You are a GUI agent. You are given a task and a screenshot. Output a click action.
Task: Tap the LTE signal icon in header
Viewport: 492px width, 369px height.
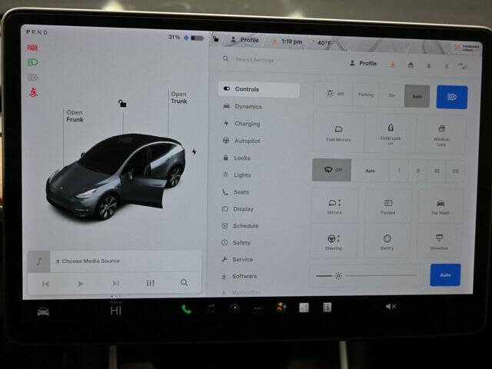click(x=462, y=66)
